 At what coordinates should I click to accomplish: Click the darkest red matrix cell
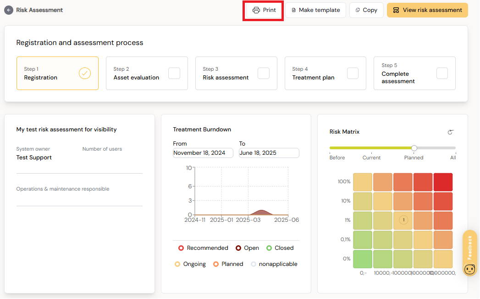[x=443, y=182]
